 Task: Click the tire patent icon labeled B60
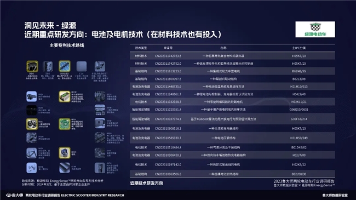(x=32, y=66)
